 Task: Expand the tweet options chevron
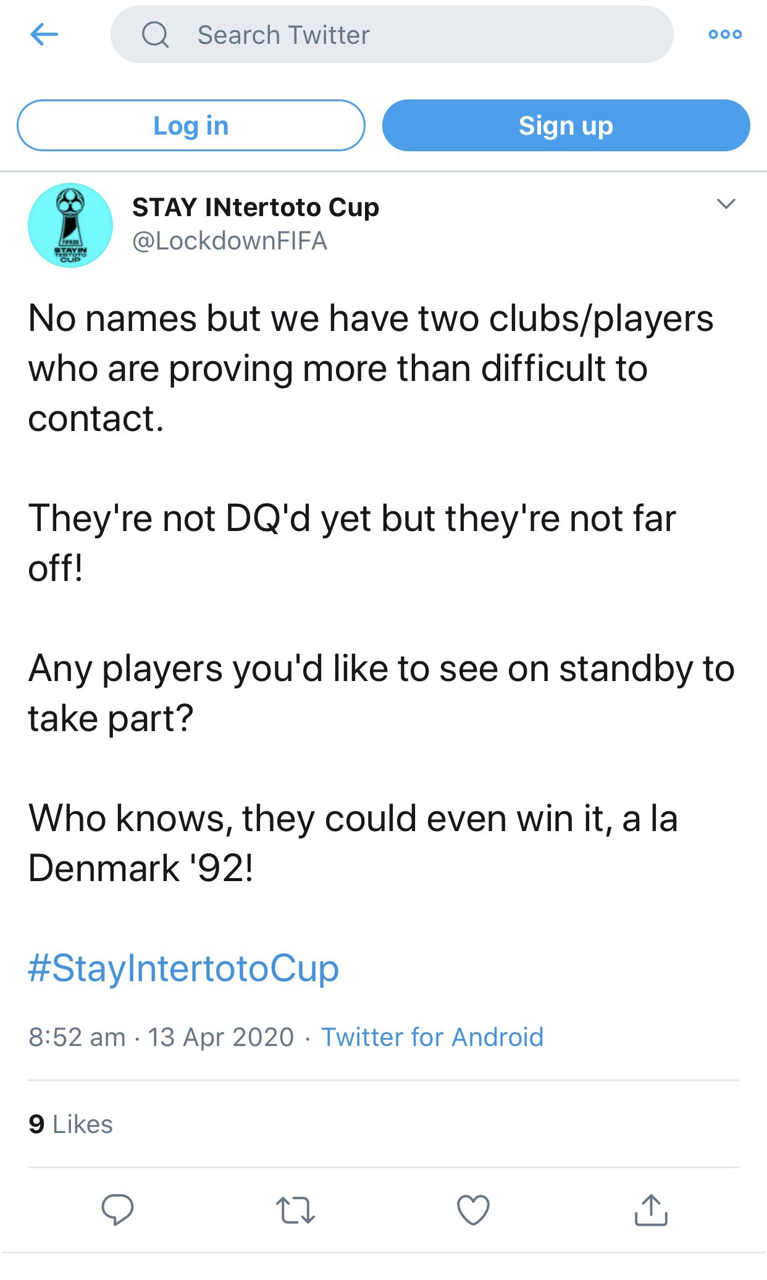[x=726, y=204]
